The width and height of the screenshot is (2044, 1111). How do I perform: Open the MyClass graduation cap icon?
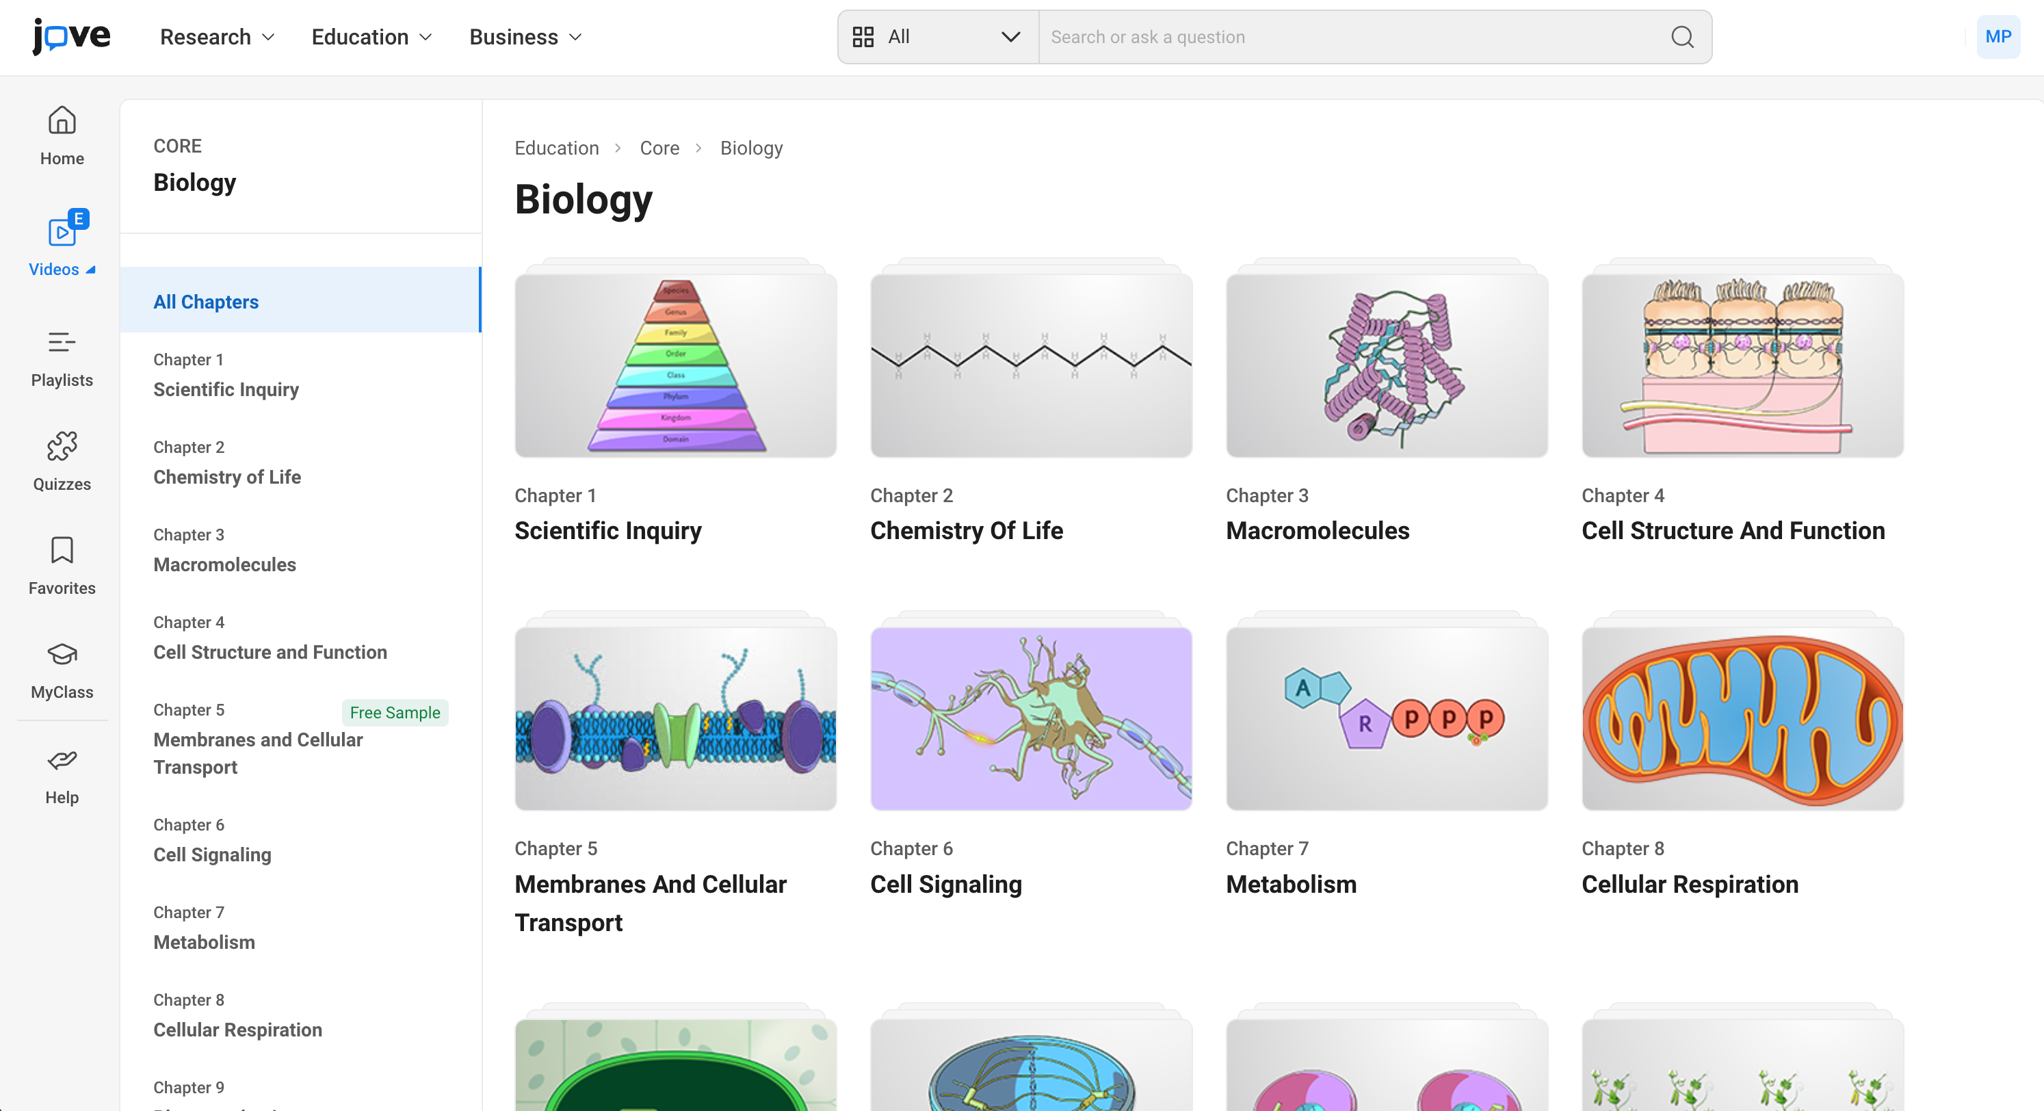pyautogui.click(x=62, y=655)
